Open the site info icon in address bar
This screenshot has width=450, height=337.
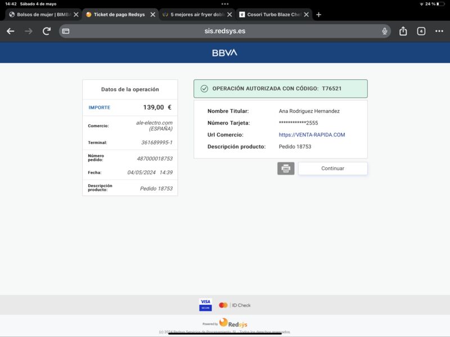pyautogui.click(x=66, y=31)
